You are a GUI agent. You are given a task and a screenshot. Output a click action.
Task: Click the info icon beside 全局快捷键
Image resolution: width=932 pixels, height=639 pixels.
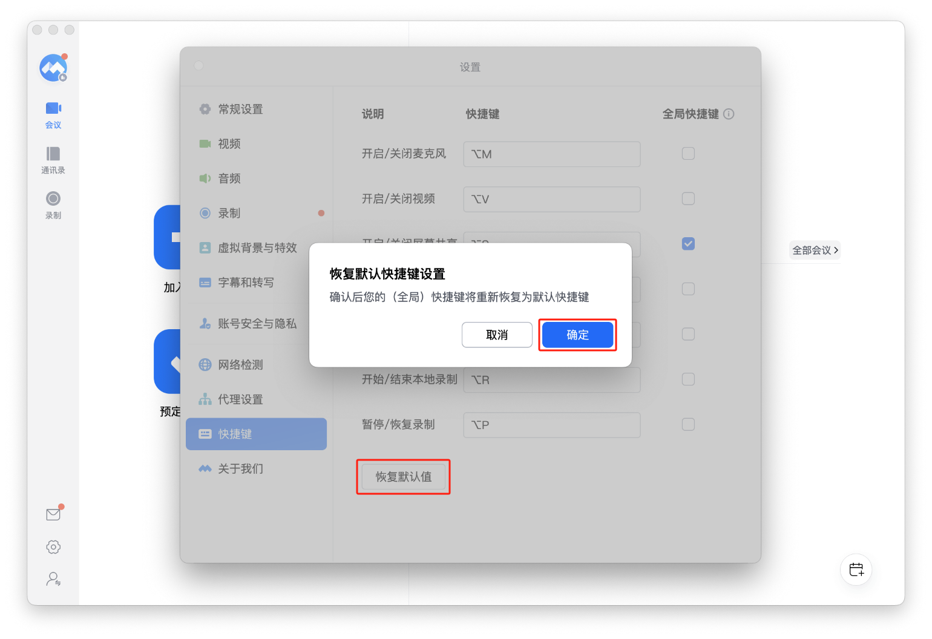click(729, 114)
